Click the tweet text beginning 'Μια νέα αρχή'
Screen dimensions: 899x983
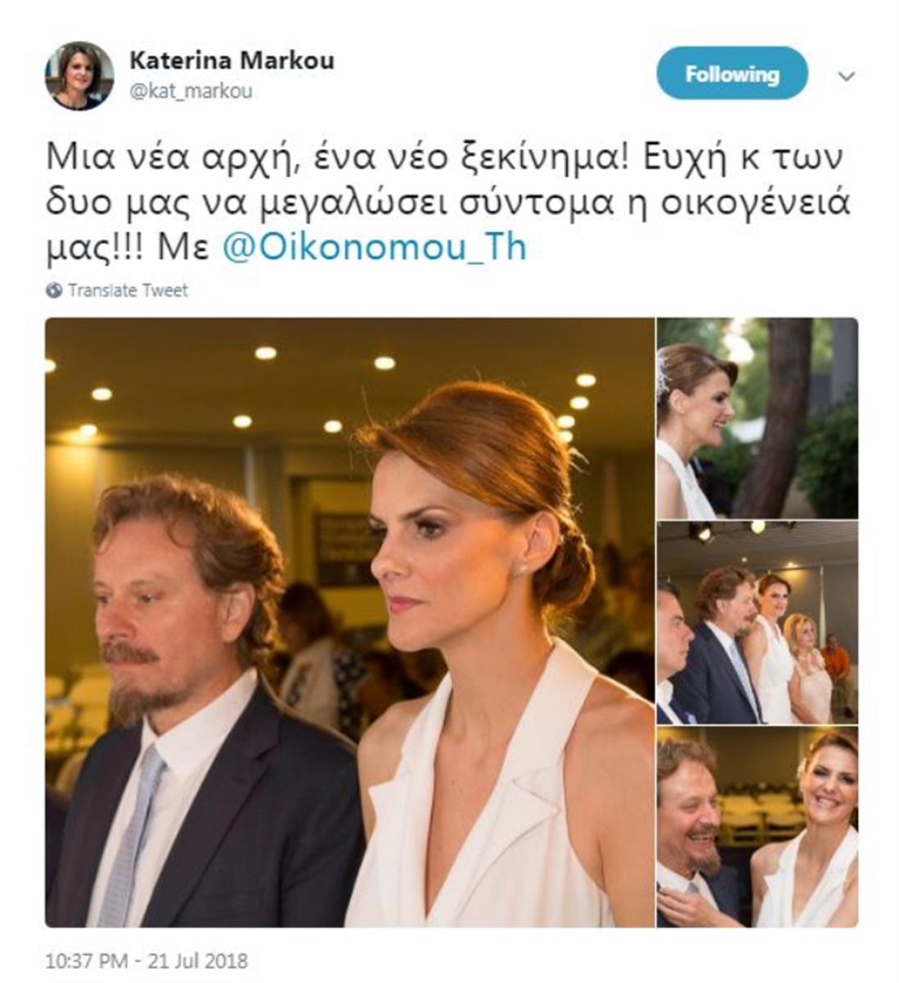448,203
